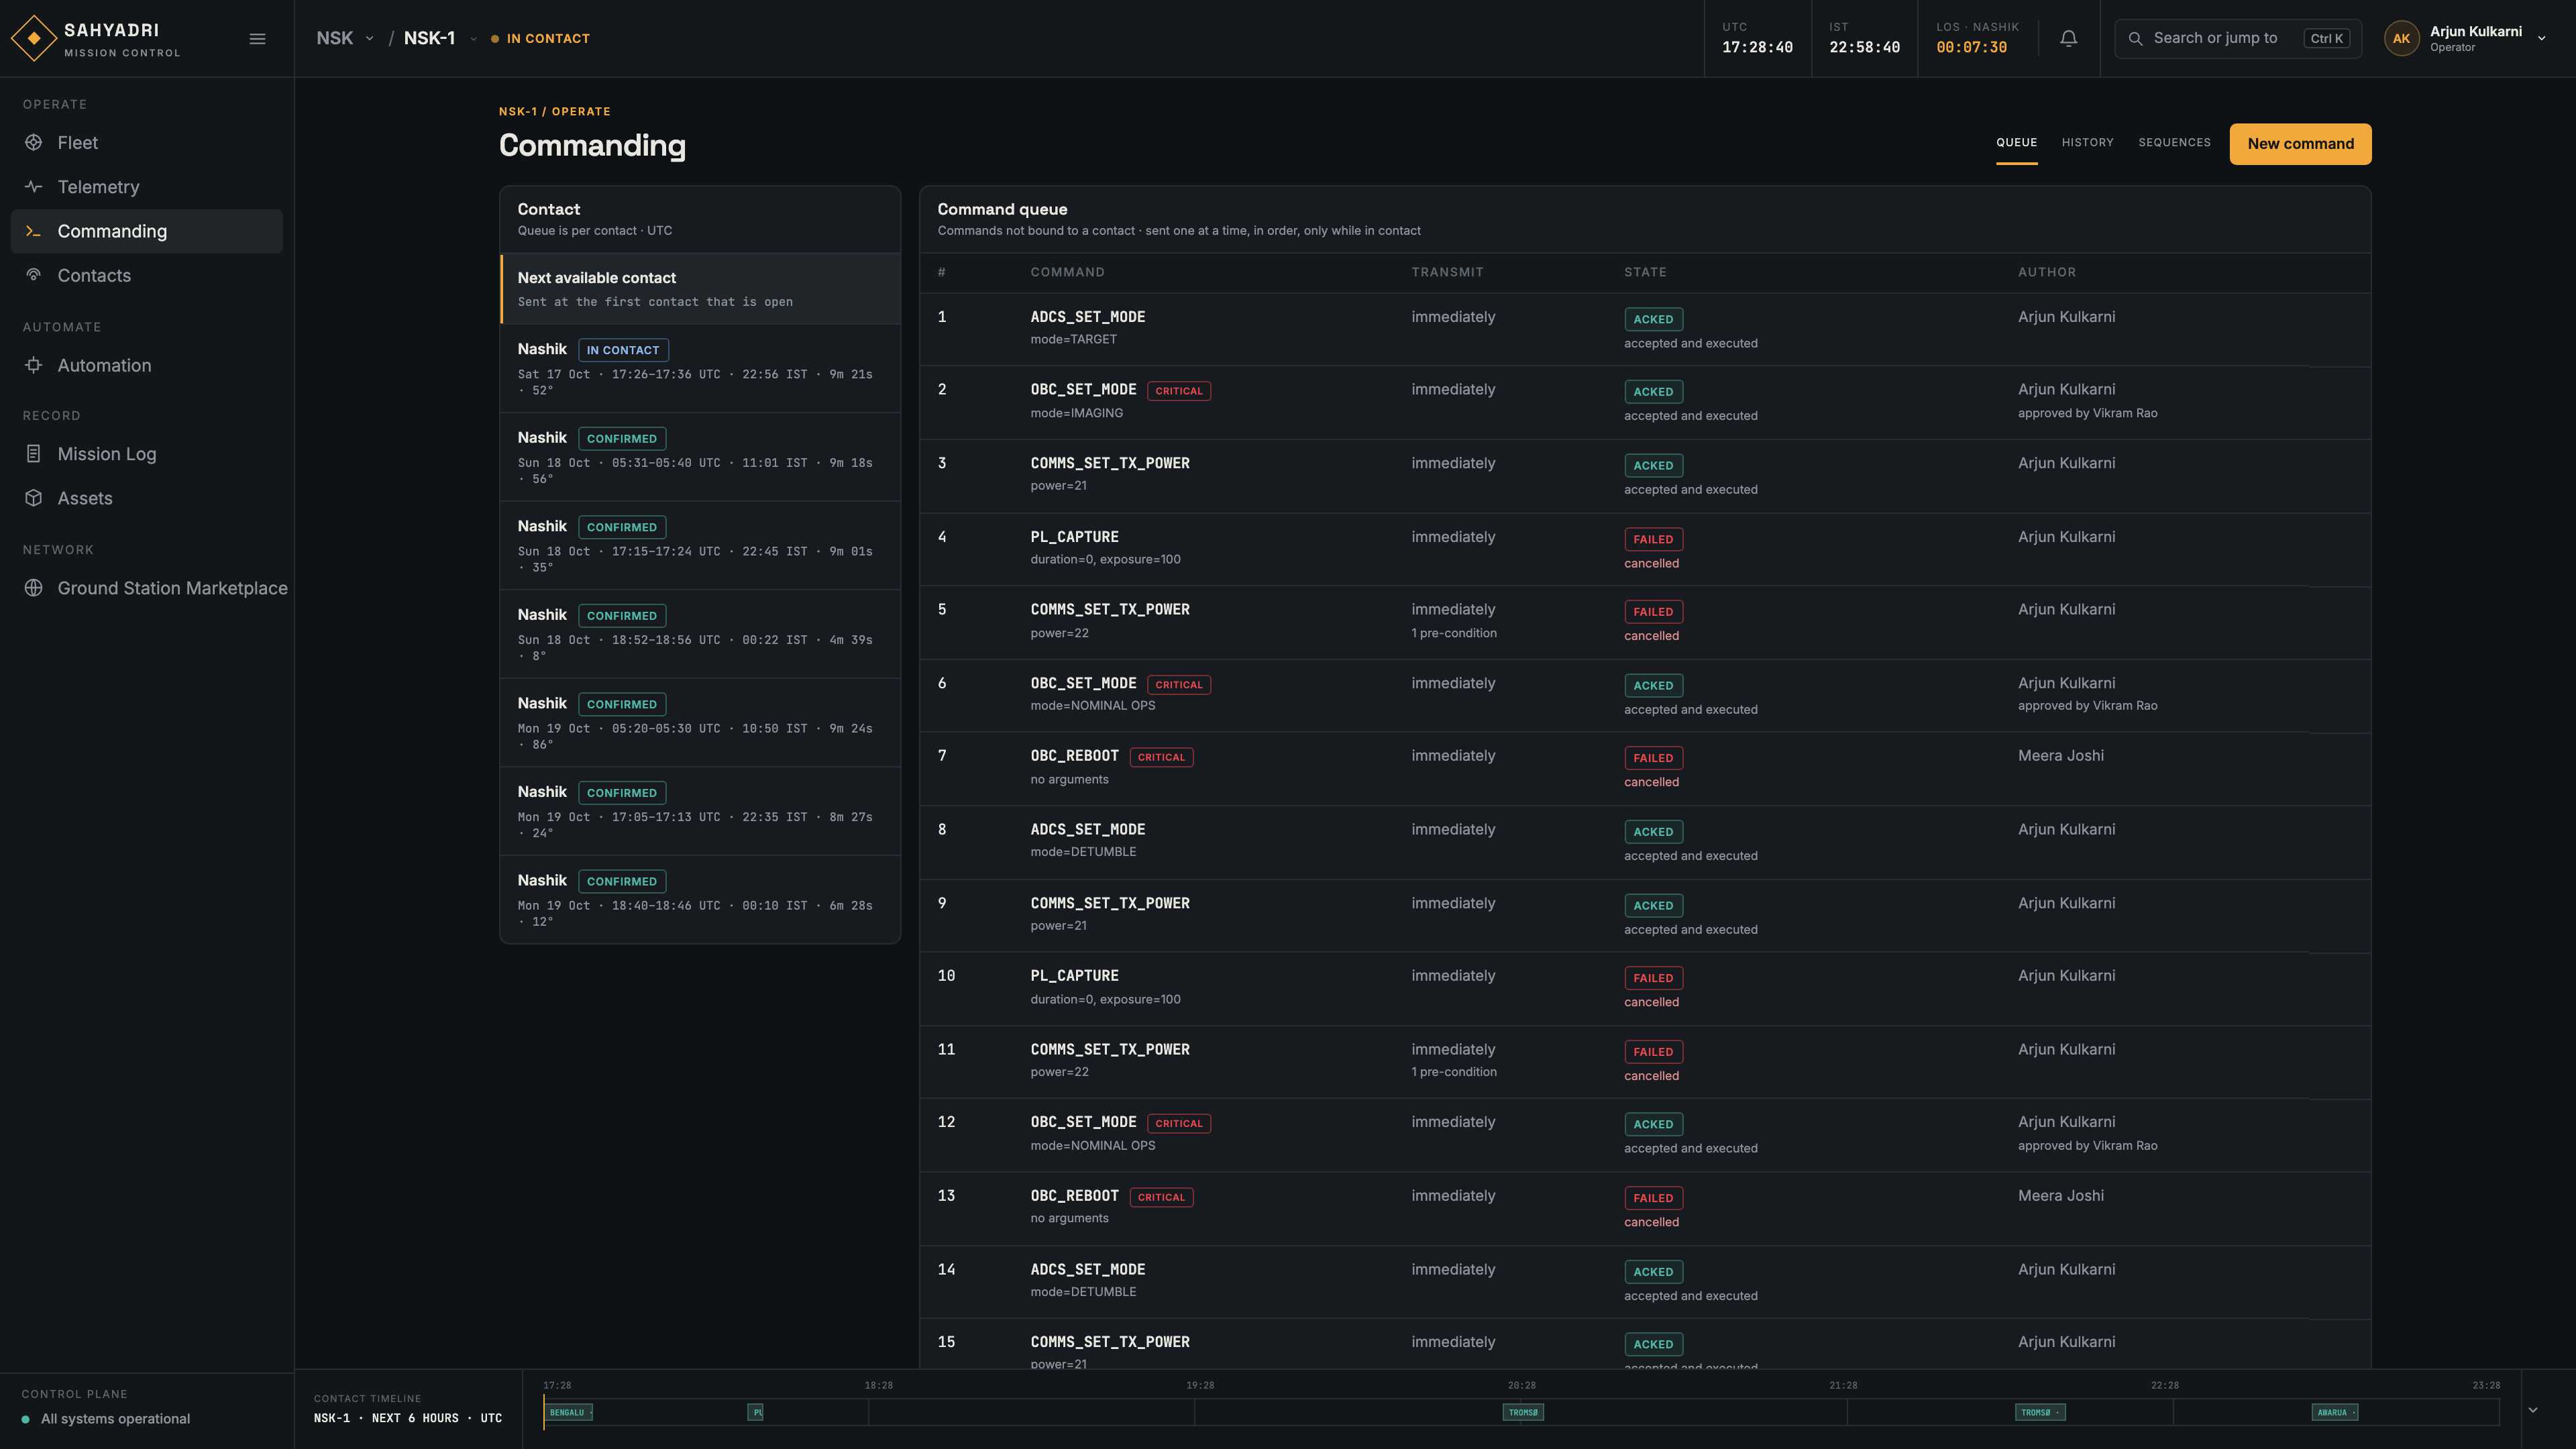
Task: Click the IN CONTACT status in header
Action: click(x=540, y=39)
